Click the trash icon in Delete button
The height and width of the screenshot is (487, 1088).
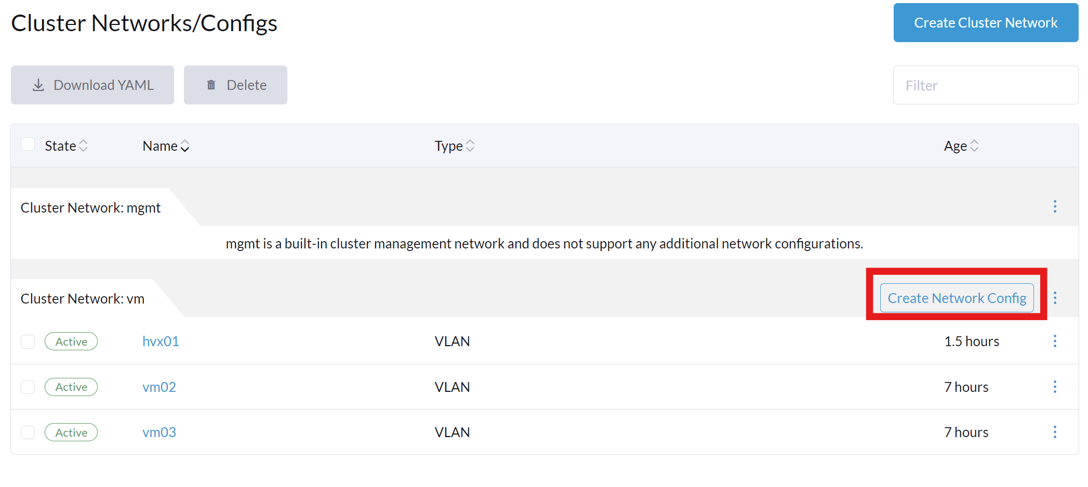[211, 85]
